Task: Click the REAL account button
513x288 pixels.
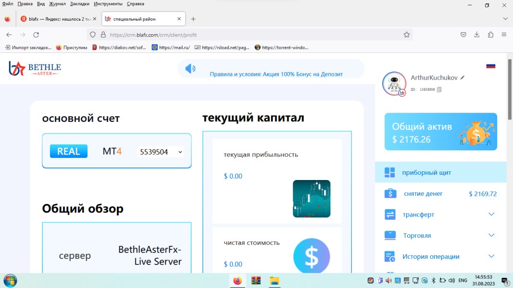Action: (69, 151)
